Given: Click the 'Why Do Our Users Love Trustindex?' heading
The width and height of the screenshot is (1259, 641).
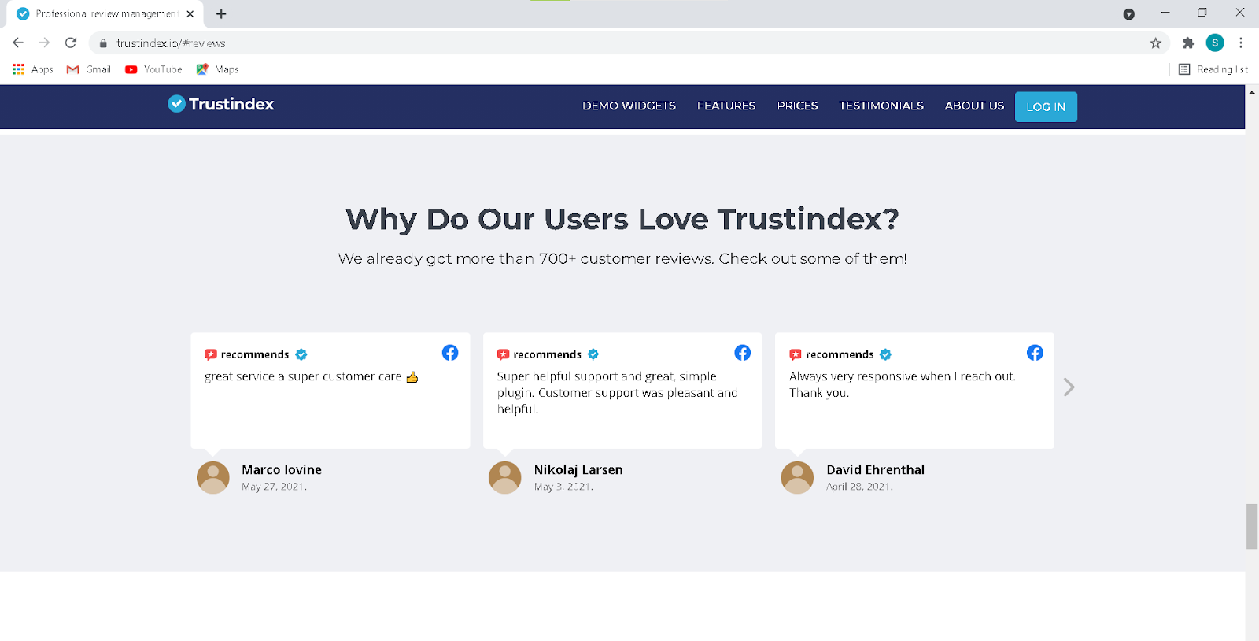Looking at the screenshot, I should click(622, 219).
